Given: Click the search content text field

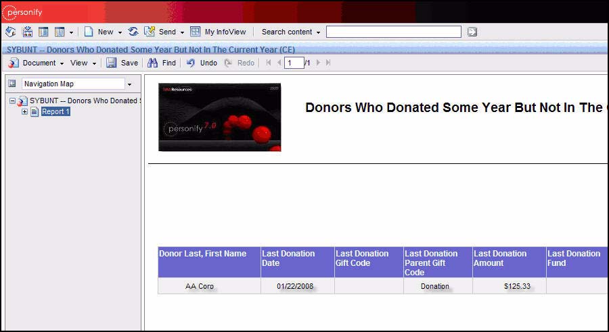Looking at the screenshot, I should 393,32.
